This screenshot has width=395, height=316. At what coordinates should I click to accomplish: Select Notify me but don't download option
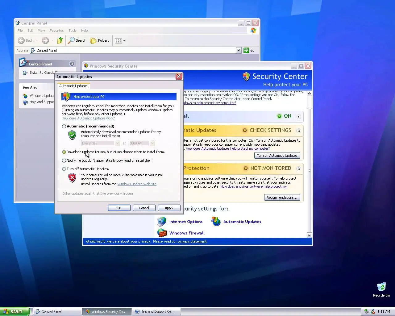tap(64, 160)
